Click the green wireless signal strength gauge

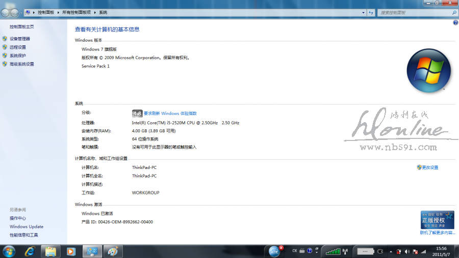pos(333,251)
